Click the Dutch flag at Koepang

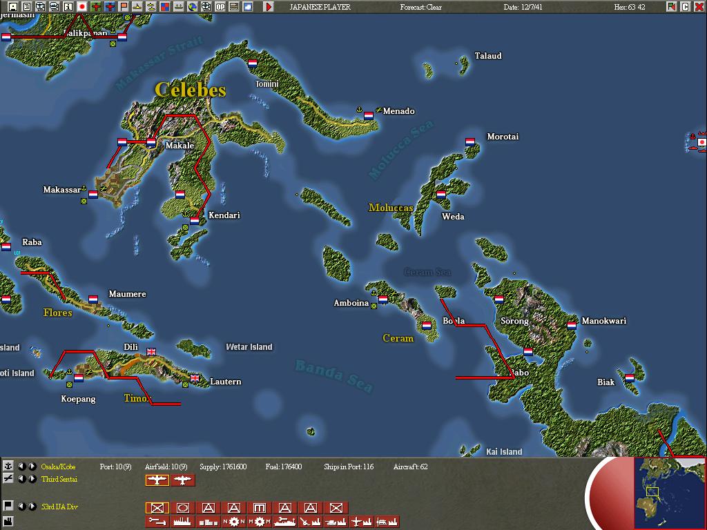click(x=79, y=377)
